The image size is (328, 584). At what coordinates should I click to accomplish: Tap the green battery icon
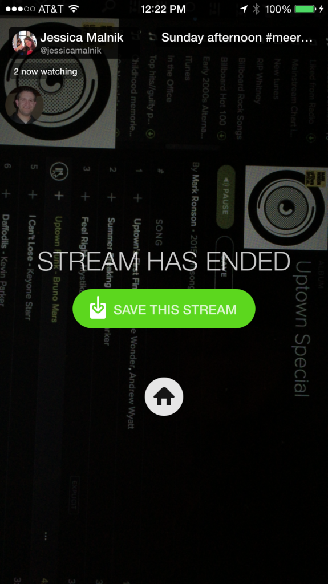click(305, 9)
